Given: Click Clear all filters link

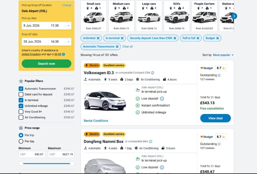Looking at the screenshot, I should pyautogui.click(x=128, y=47).
